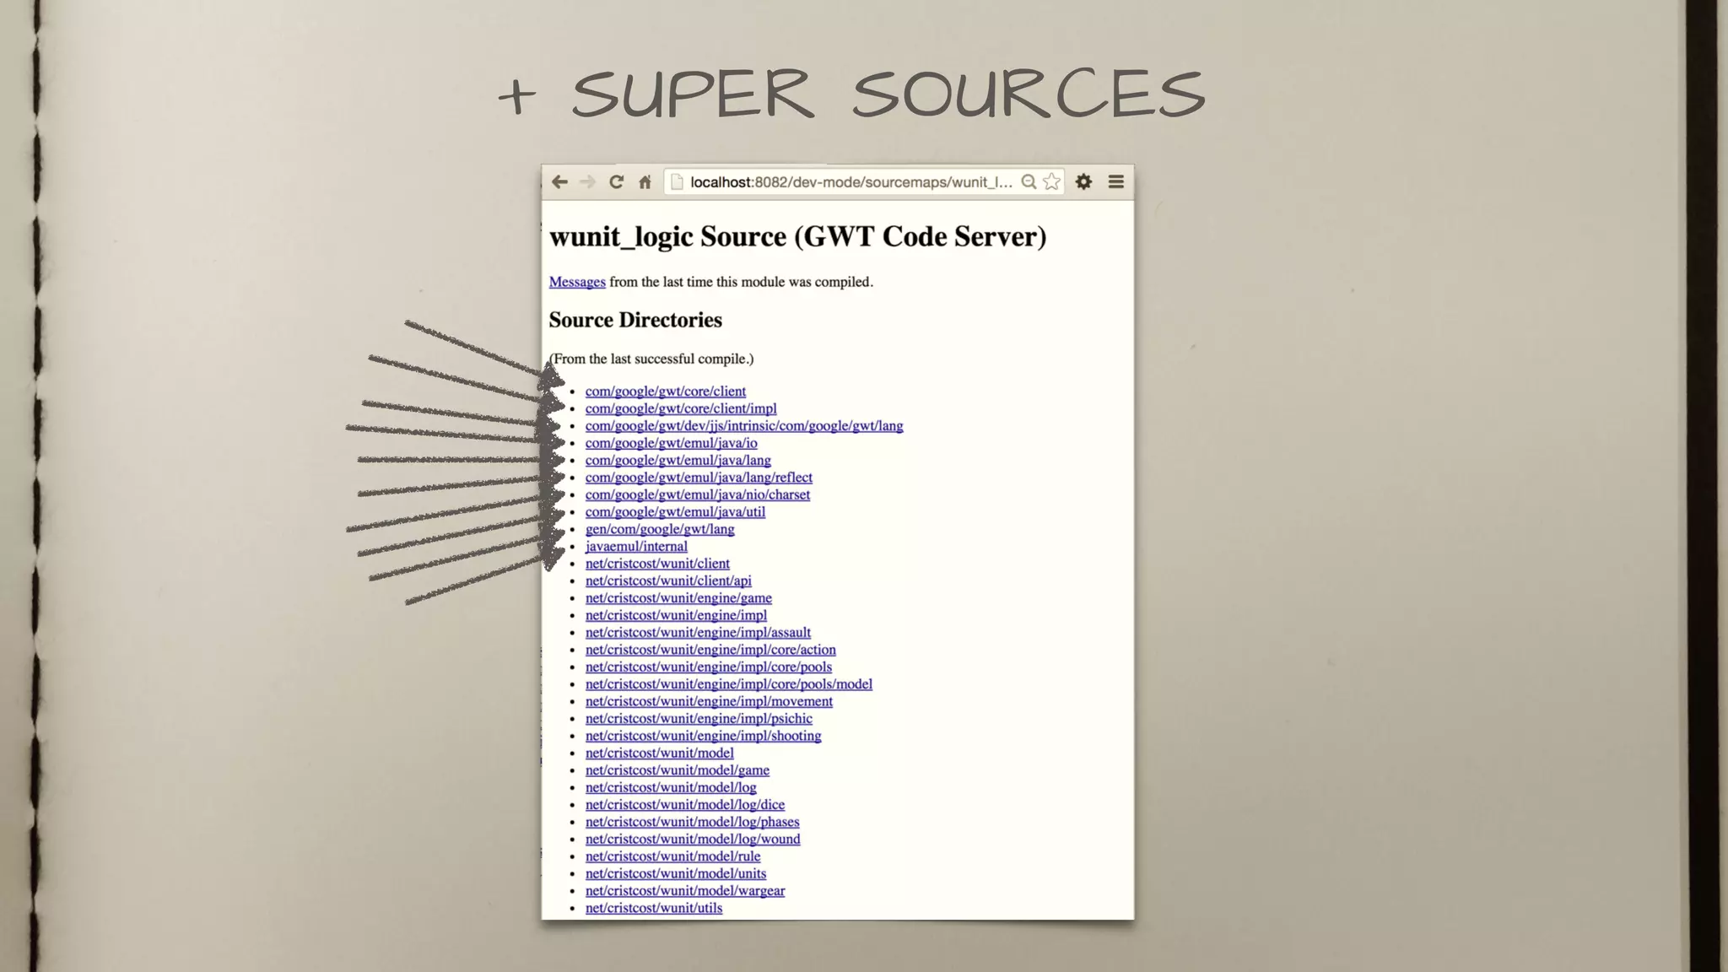Open com/google/gwt/emul/java/lang link
Viewport: 1728px width, 972px height.
678,461
